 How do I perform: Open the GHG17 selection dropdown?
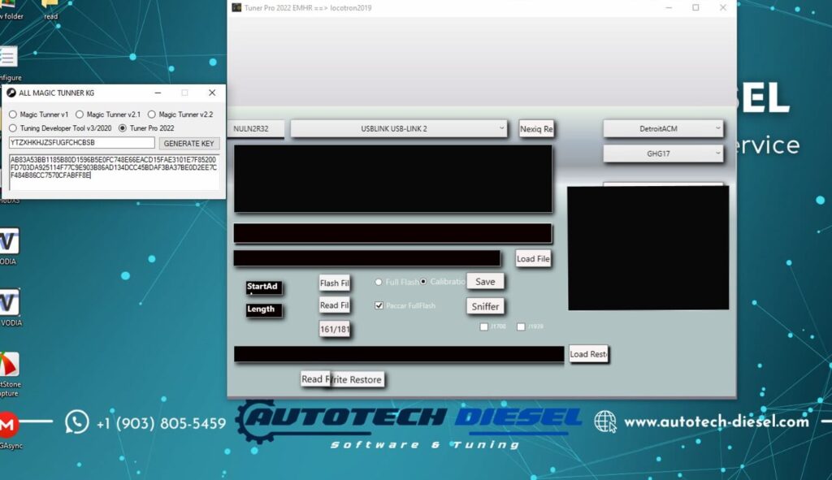(x=662, y=153)
